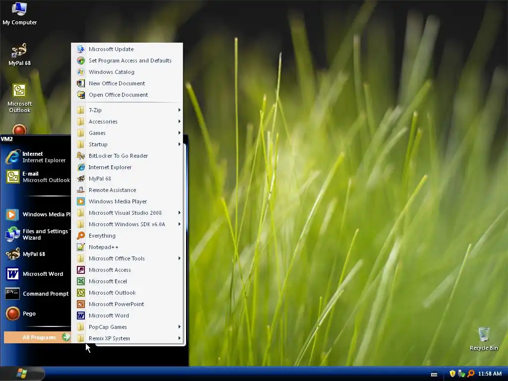
Task: Click the Open Office Document icon
Action: point(81,95)
